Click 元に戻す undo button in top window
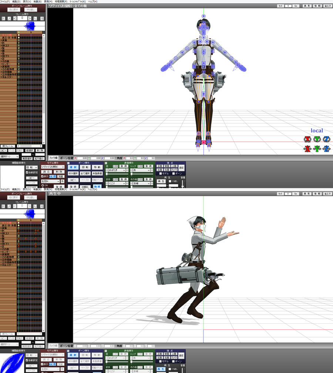The image size is (333, 373). [x=13, y=10]
